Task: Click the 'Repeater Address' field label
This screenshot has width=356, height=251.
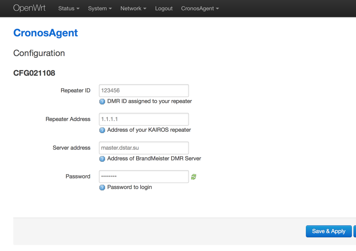Action: pyautogui.click(x=68, y=119)
